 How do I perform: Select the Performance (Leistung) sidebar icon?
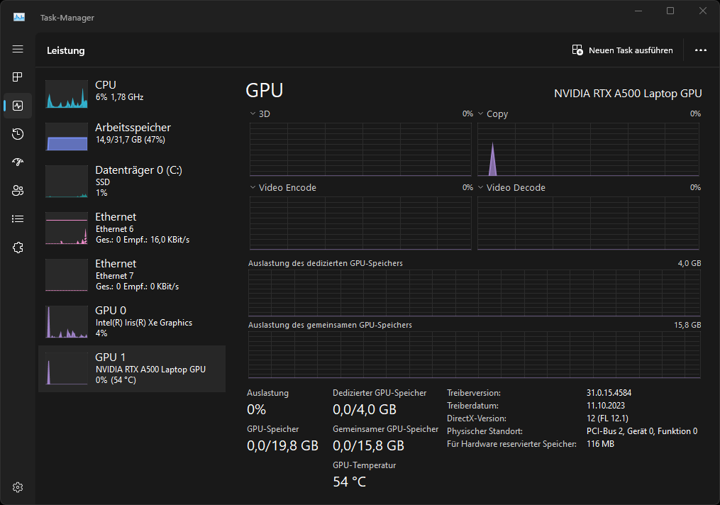coord(18,106)
